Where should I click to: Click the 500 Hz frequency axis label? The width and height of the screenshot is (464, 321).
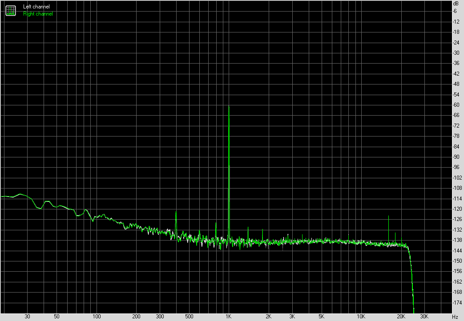(x=189, y=317)
